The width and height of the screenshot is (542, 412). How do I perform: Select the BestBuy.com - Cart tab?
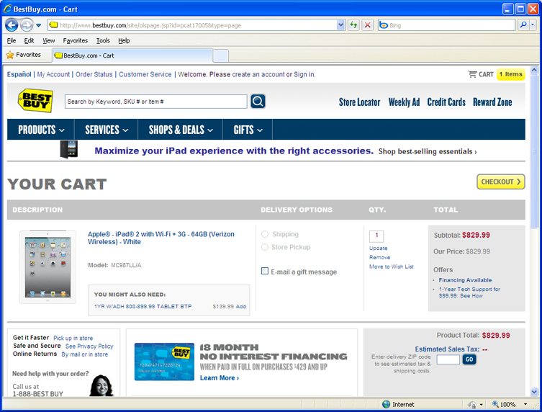132,55
